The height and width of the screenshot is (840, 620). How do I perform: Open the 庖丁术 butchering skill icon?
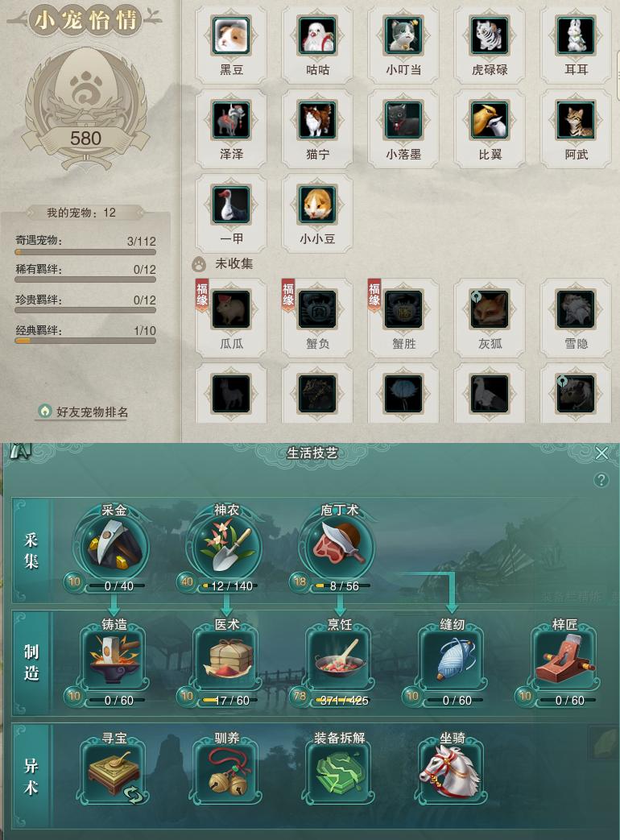[x=340, y=545]
